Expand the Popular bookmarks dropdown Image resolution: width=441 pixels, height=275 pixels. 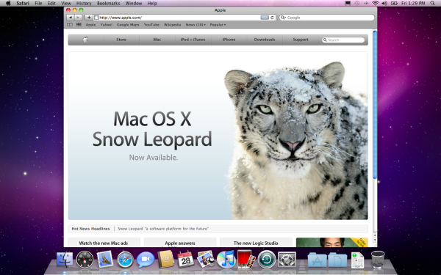coord(218,25)
